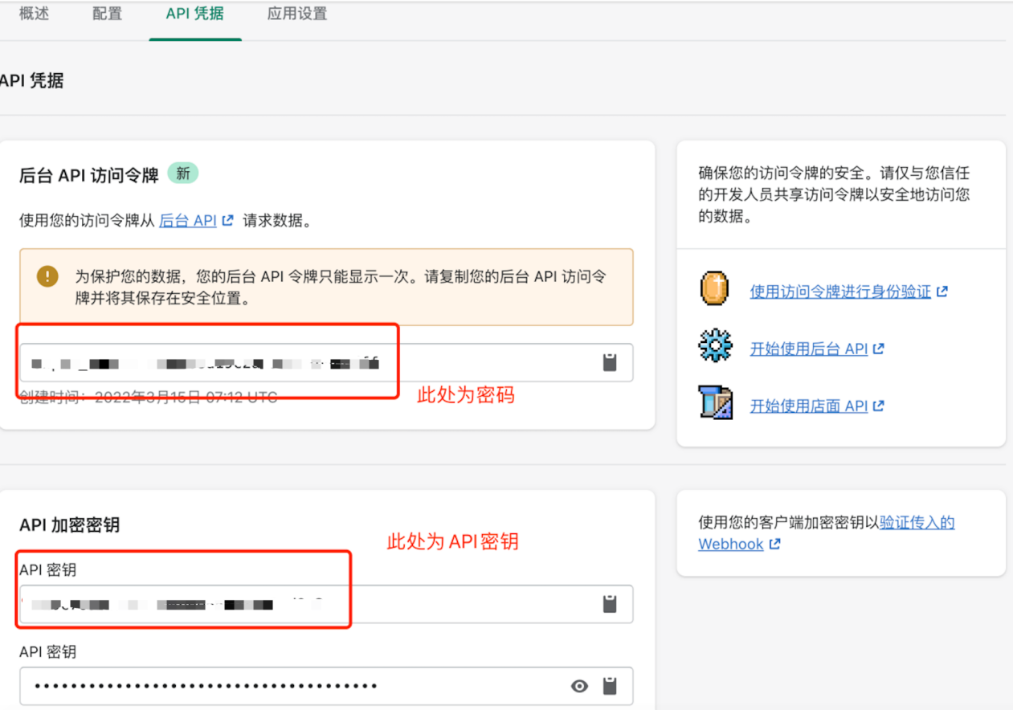Switch to the 概述 tab
This screenshot has height=710, width=1013.
[34, 14]
